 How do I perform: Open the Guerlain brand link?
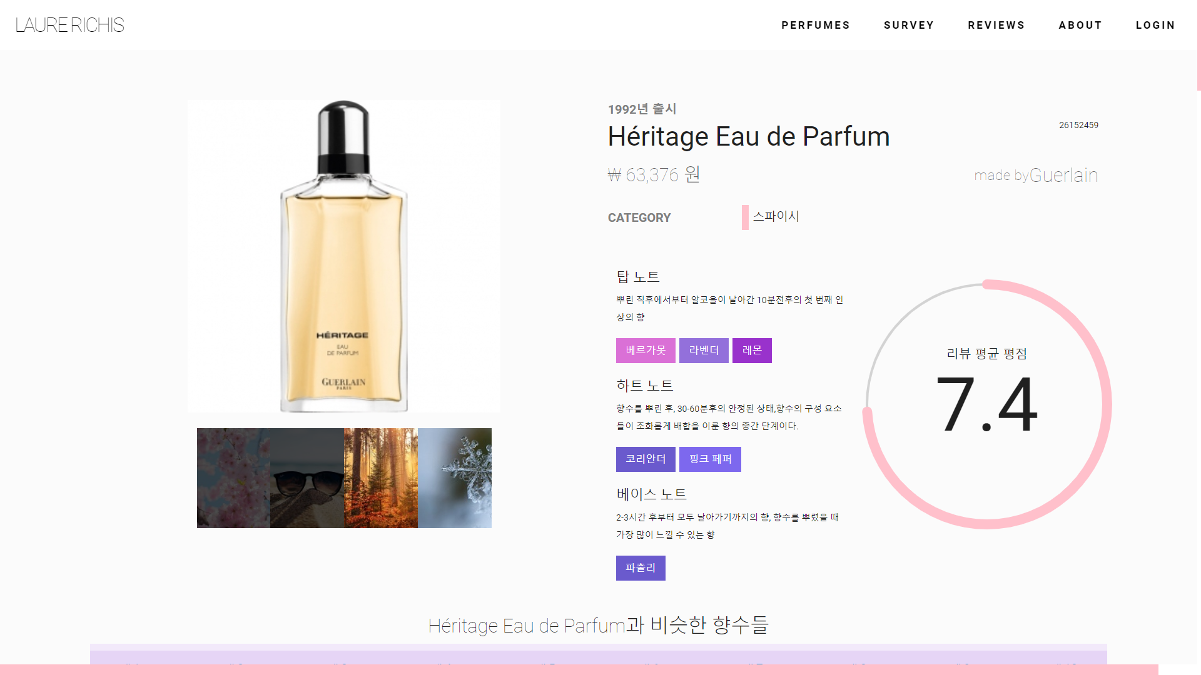(1063, 175)
